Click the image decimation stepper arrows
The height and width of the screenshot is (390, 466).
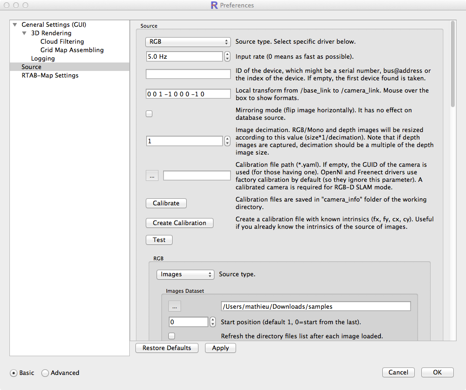pos(227,141)
